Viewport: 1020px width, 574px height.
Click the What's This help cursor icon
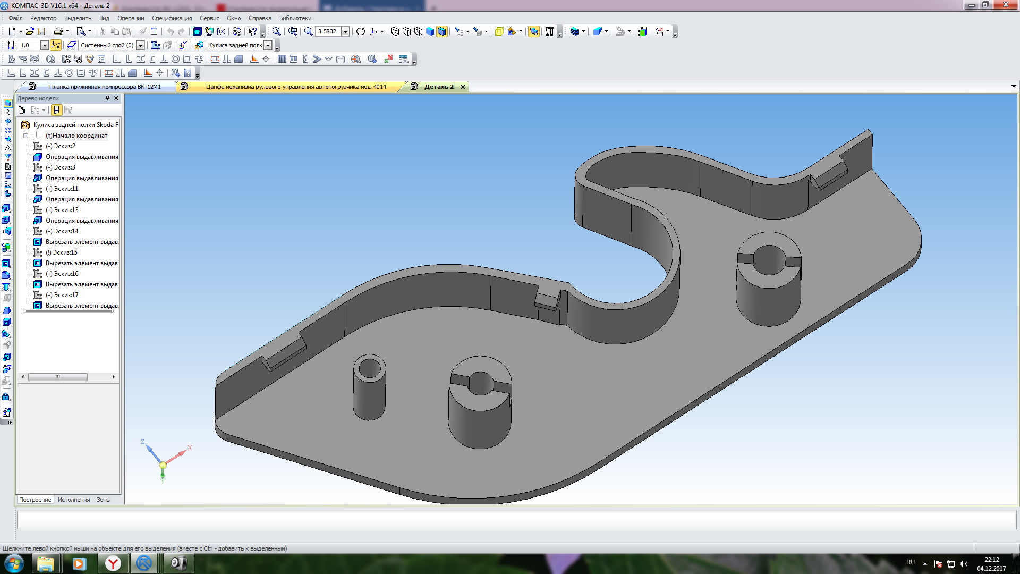point(253,31)
